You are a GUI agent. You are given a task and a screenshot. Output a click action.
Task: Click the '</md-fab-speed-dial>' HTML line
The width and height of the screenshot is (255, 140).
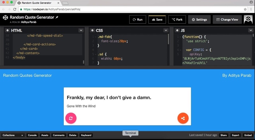pyautogui.click(x=45, y=36)
